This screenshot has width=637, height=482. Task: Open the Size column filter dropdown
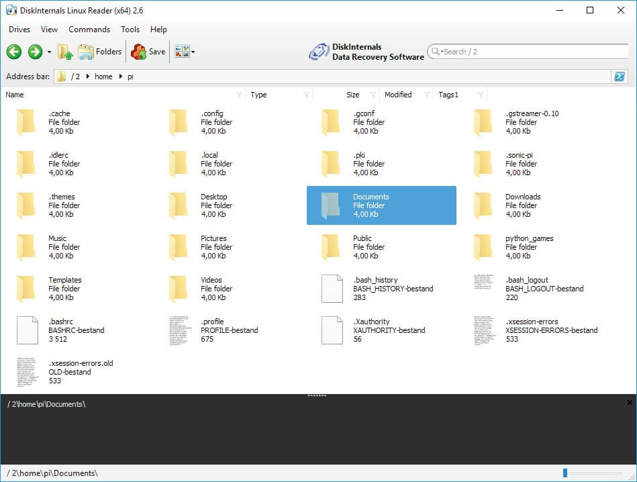tap(373, 95)
